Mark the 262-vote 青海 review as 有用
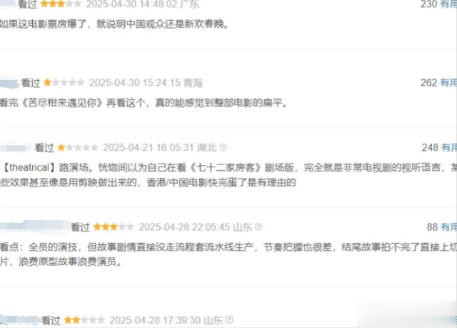 [448, 83]
